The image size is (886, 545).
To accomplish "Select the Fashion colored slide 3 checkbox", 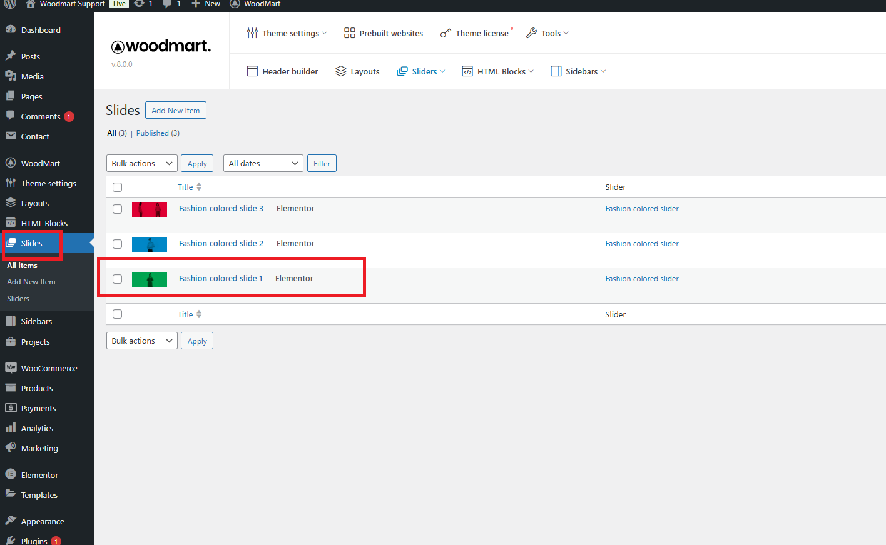I will pyautogui.click(x=117, y=209).
